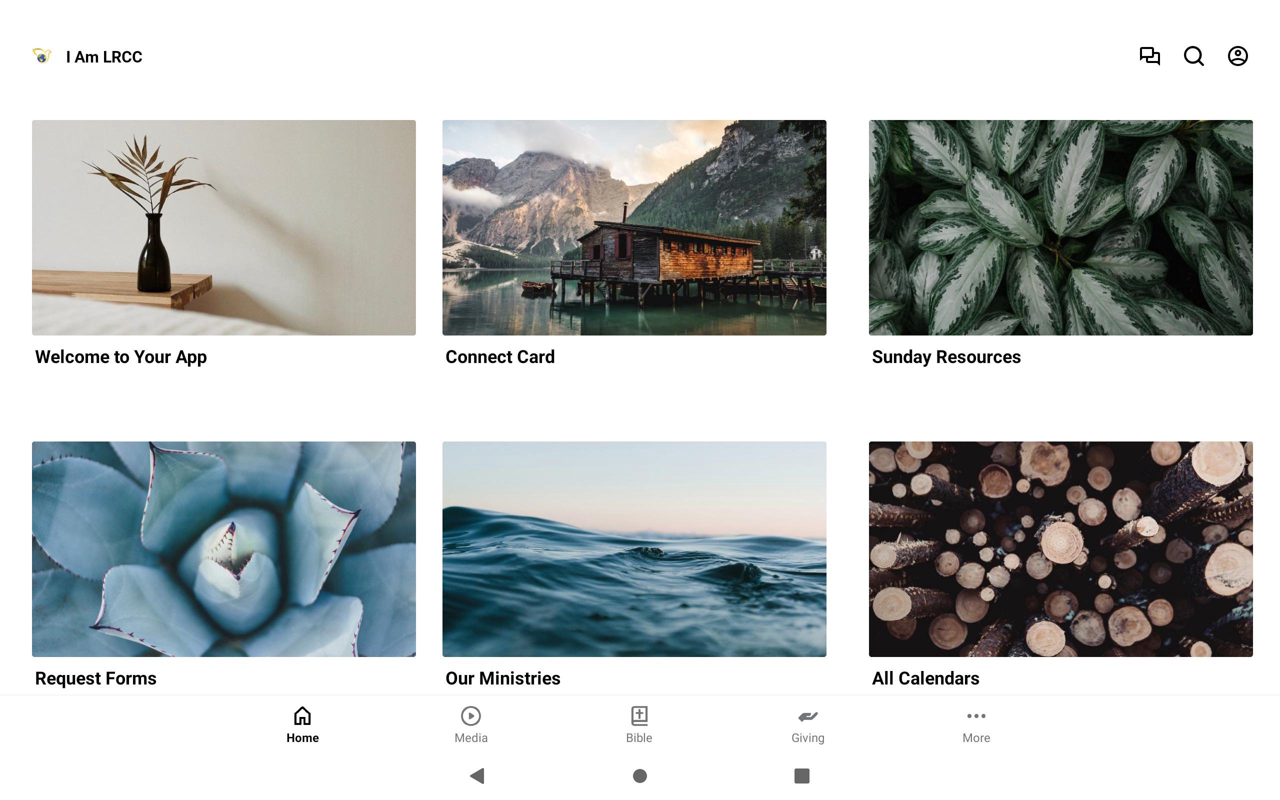Click the Sunday Resources title text
The height and width of the screenshot is (800, 1280).
[x=946, y=357]
